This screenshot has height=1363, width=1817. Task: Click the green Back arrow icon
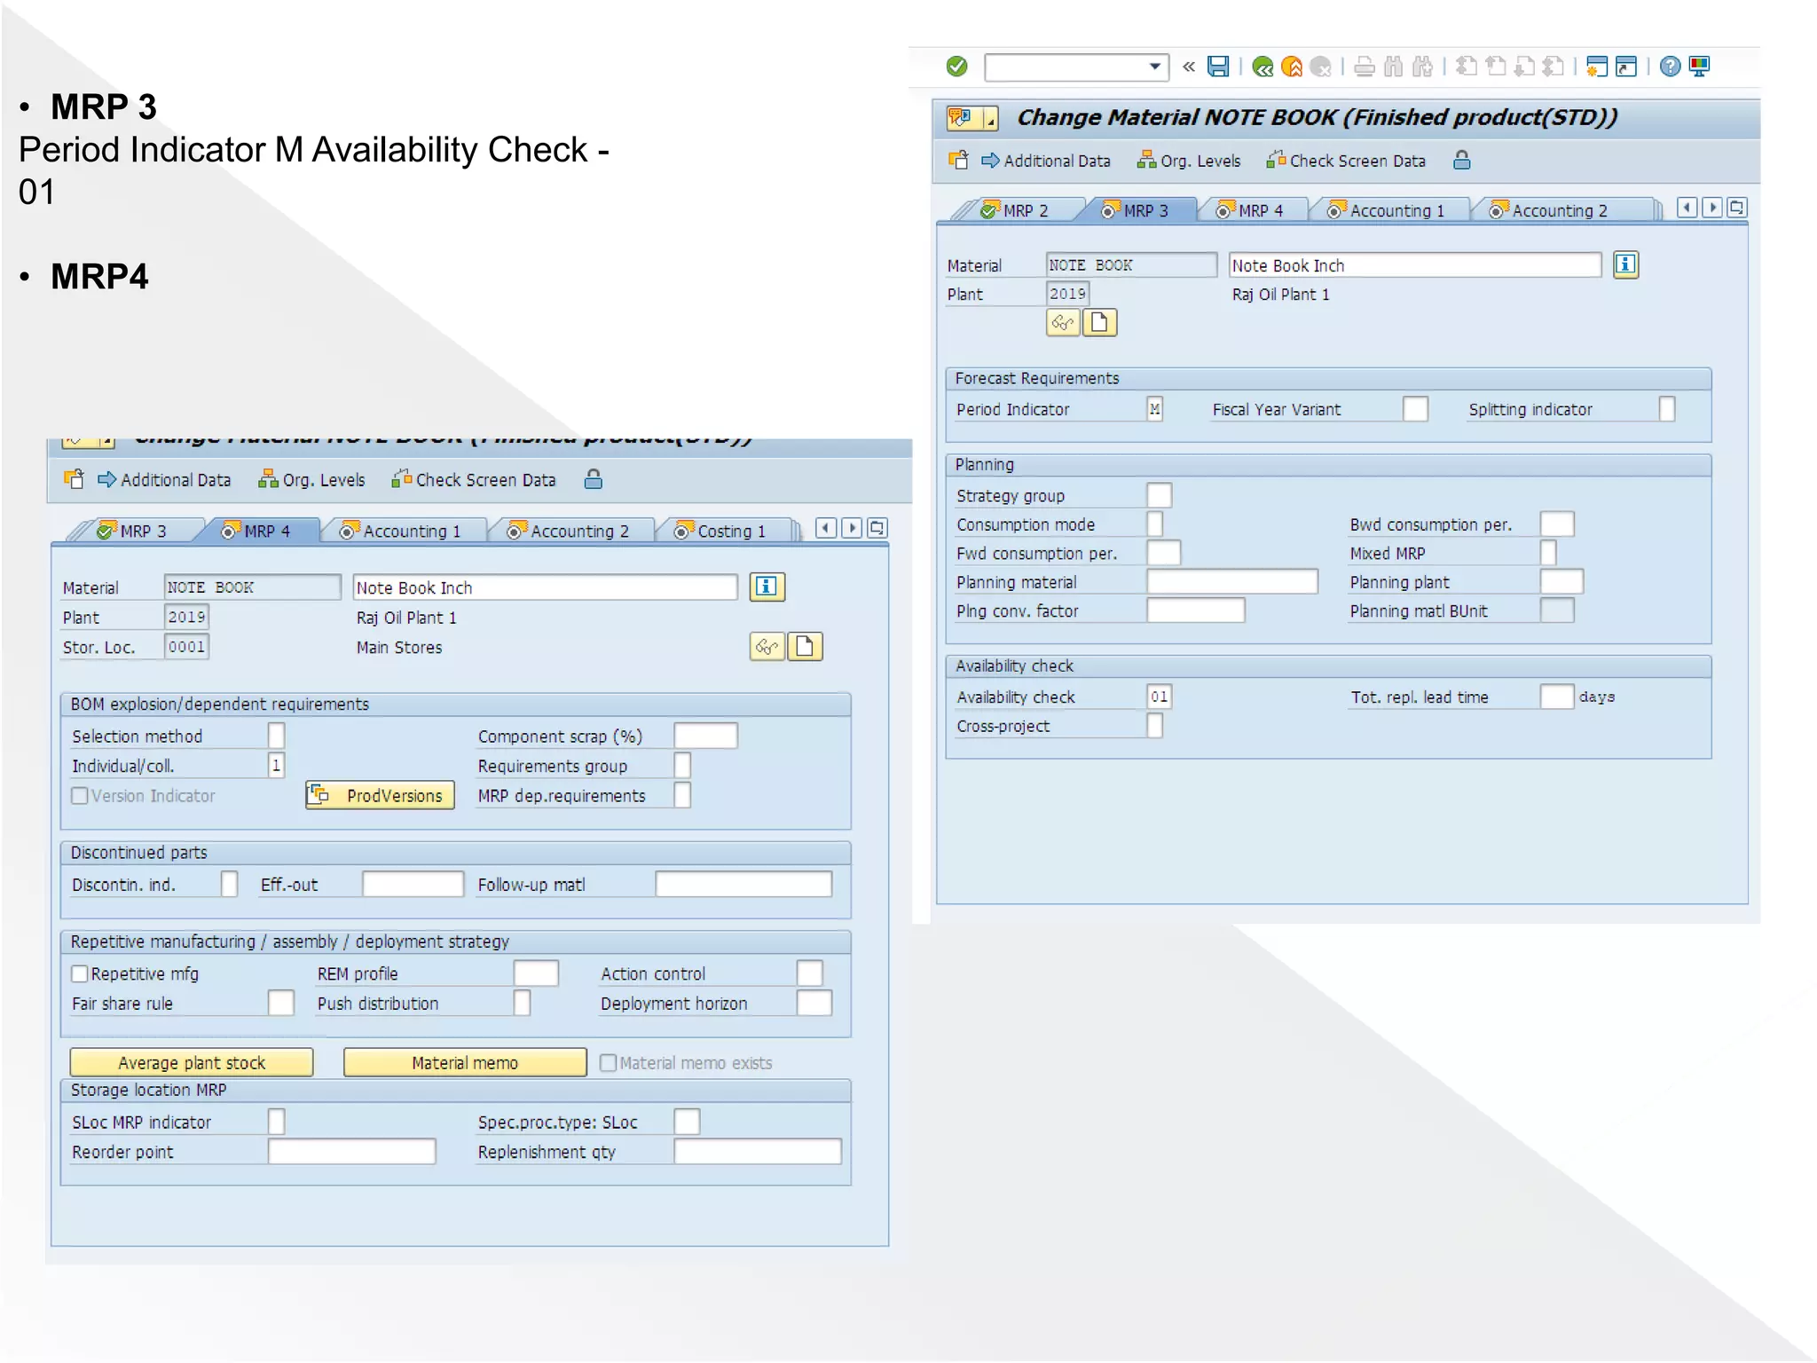pyautogui.click(x=1262, y=67)
